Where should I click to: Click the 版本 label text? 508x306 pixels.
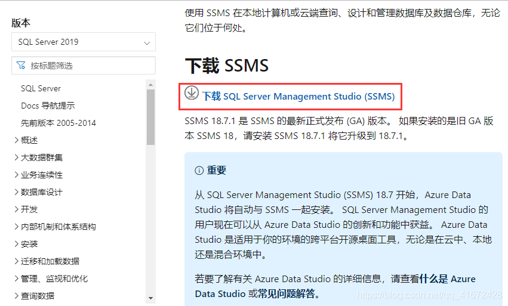click(21, 23)
